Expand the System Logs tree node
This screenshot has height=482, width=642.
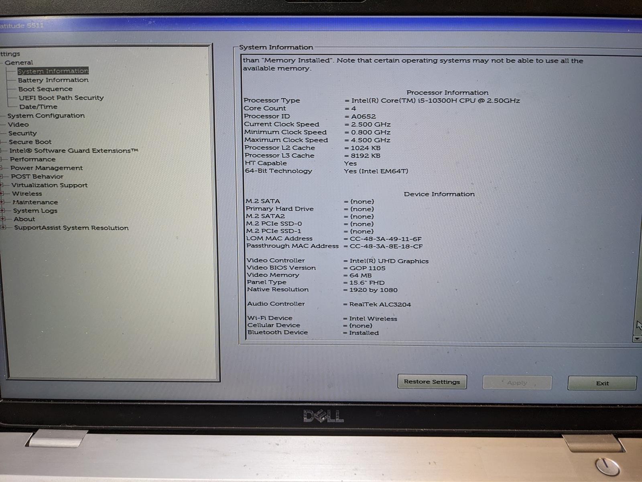click(x=2, y=210)
